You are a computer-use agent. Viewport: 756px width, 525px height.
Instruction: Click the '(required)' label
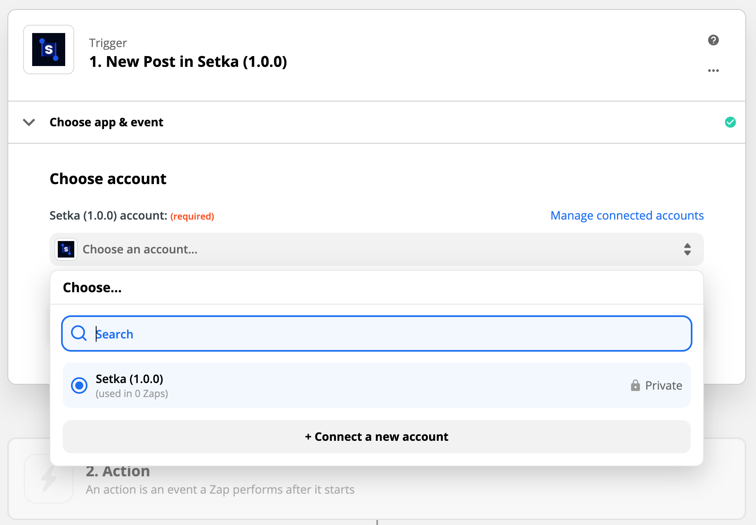click(x=192, y=216)
